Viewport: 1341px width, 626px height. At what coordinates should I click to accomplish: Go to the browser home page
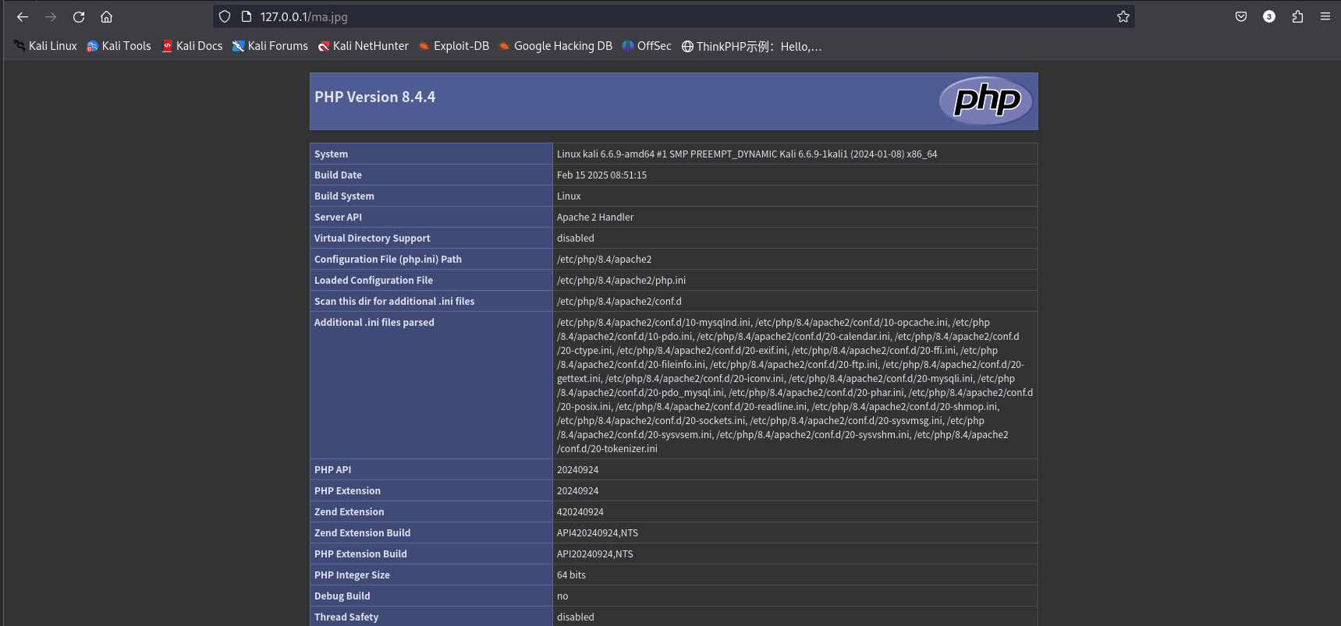coord(107,16)
